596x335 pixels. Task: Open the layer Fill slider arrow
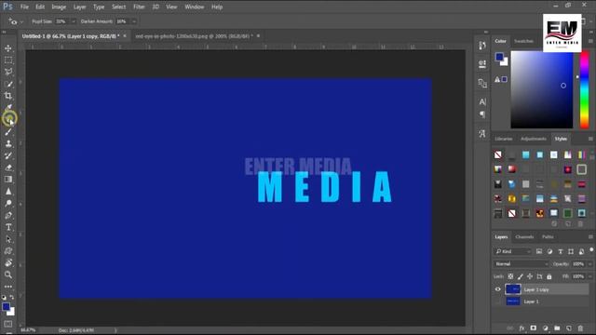(x=590, y=276)
